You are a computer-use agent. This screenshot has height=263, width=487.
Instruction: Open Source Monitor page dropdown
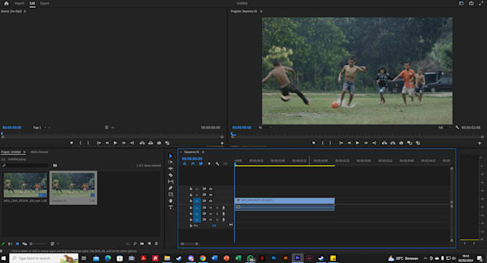pyautogui.click(x=39, y=128)
